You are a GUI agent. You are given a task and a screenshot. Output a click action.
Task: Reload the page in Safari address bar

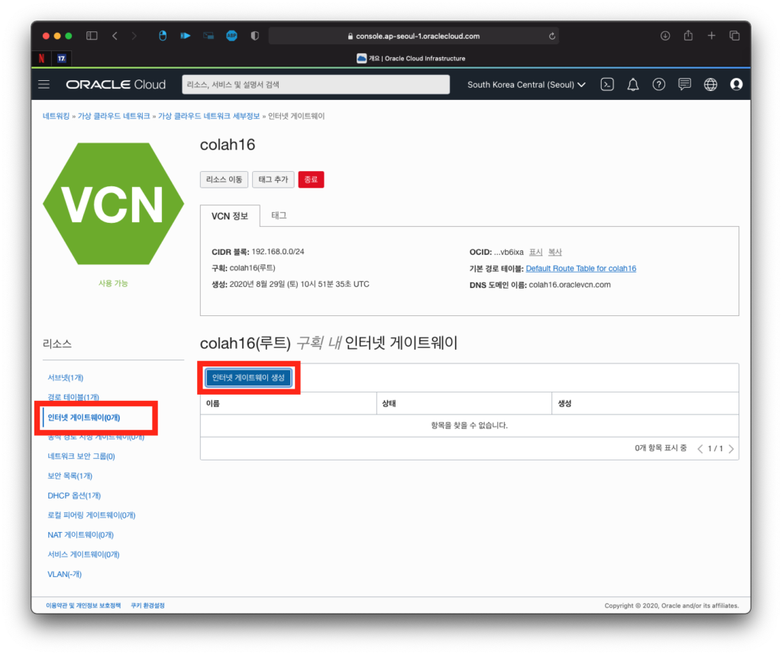(x=551, y=36)
